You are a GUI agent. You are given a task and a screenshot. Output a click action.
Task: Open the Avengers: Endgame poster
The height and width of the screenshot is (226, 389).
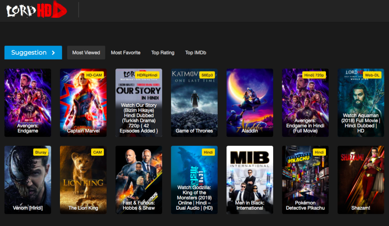pyautogui.click(x=28, y=103)
